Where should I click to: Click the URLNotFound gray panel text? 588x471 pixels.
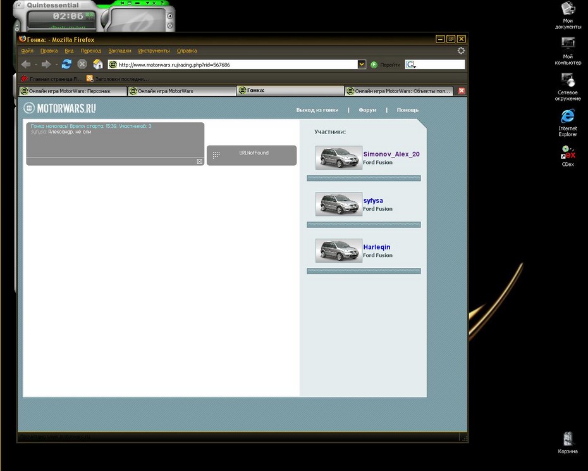pos(254,153)
